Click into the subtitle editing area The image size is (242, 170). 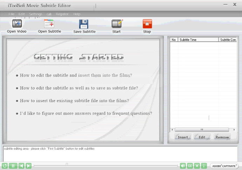120,154
